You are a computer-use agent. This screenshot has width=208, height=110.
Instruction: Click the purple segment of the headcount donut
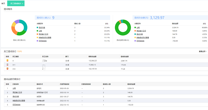click(x=17, y=22)
